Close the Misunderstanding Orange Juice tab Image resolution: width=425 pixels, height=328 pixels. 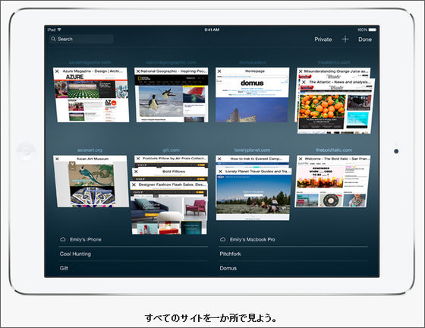(301, 71)
